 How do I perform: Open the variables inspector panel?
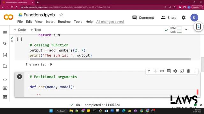[5, 55]
